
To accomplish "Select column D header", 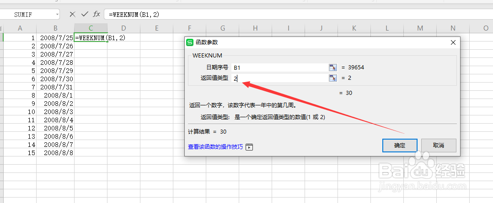I will 123,28.
